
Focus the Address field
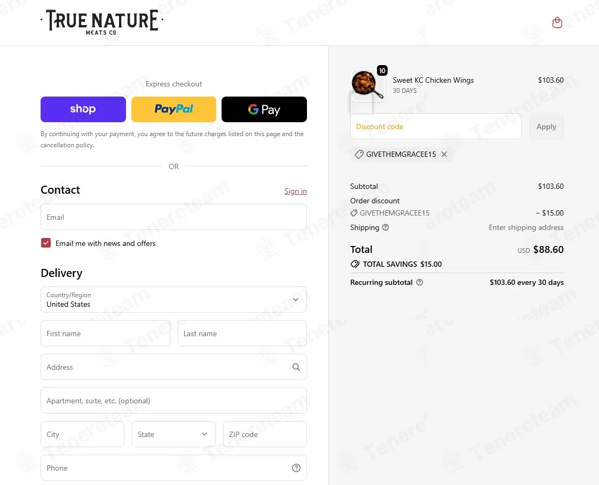tap(174, 367)
